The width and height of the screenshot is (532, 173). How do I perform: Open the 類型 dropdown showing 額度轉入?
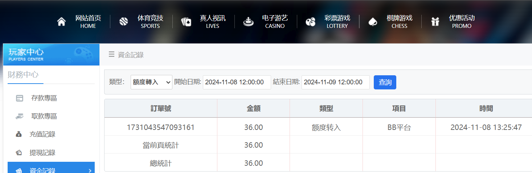151,82
